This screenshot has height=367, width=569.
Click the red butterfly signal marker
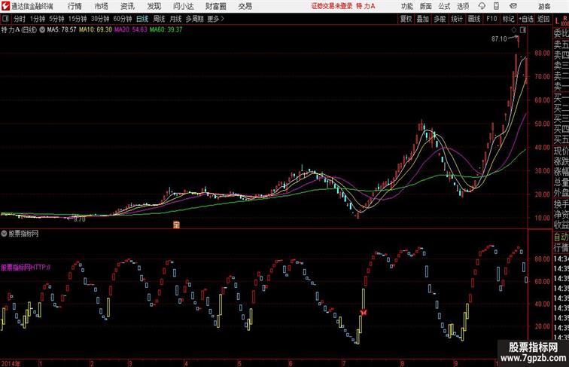(364, 312)
